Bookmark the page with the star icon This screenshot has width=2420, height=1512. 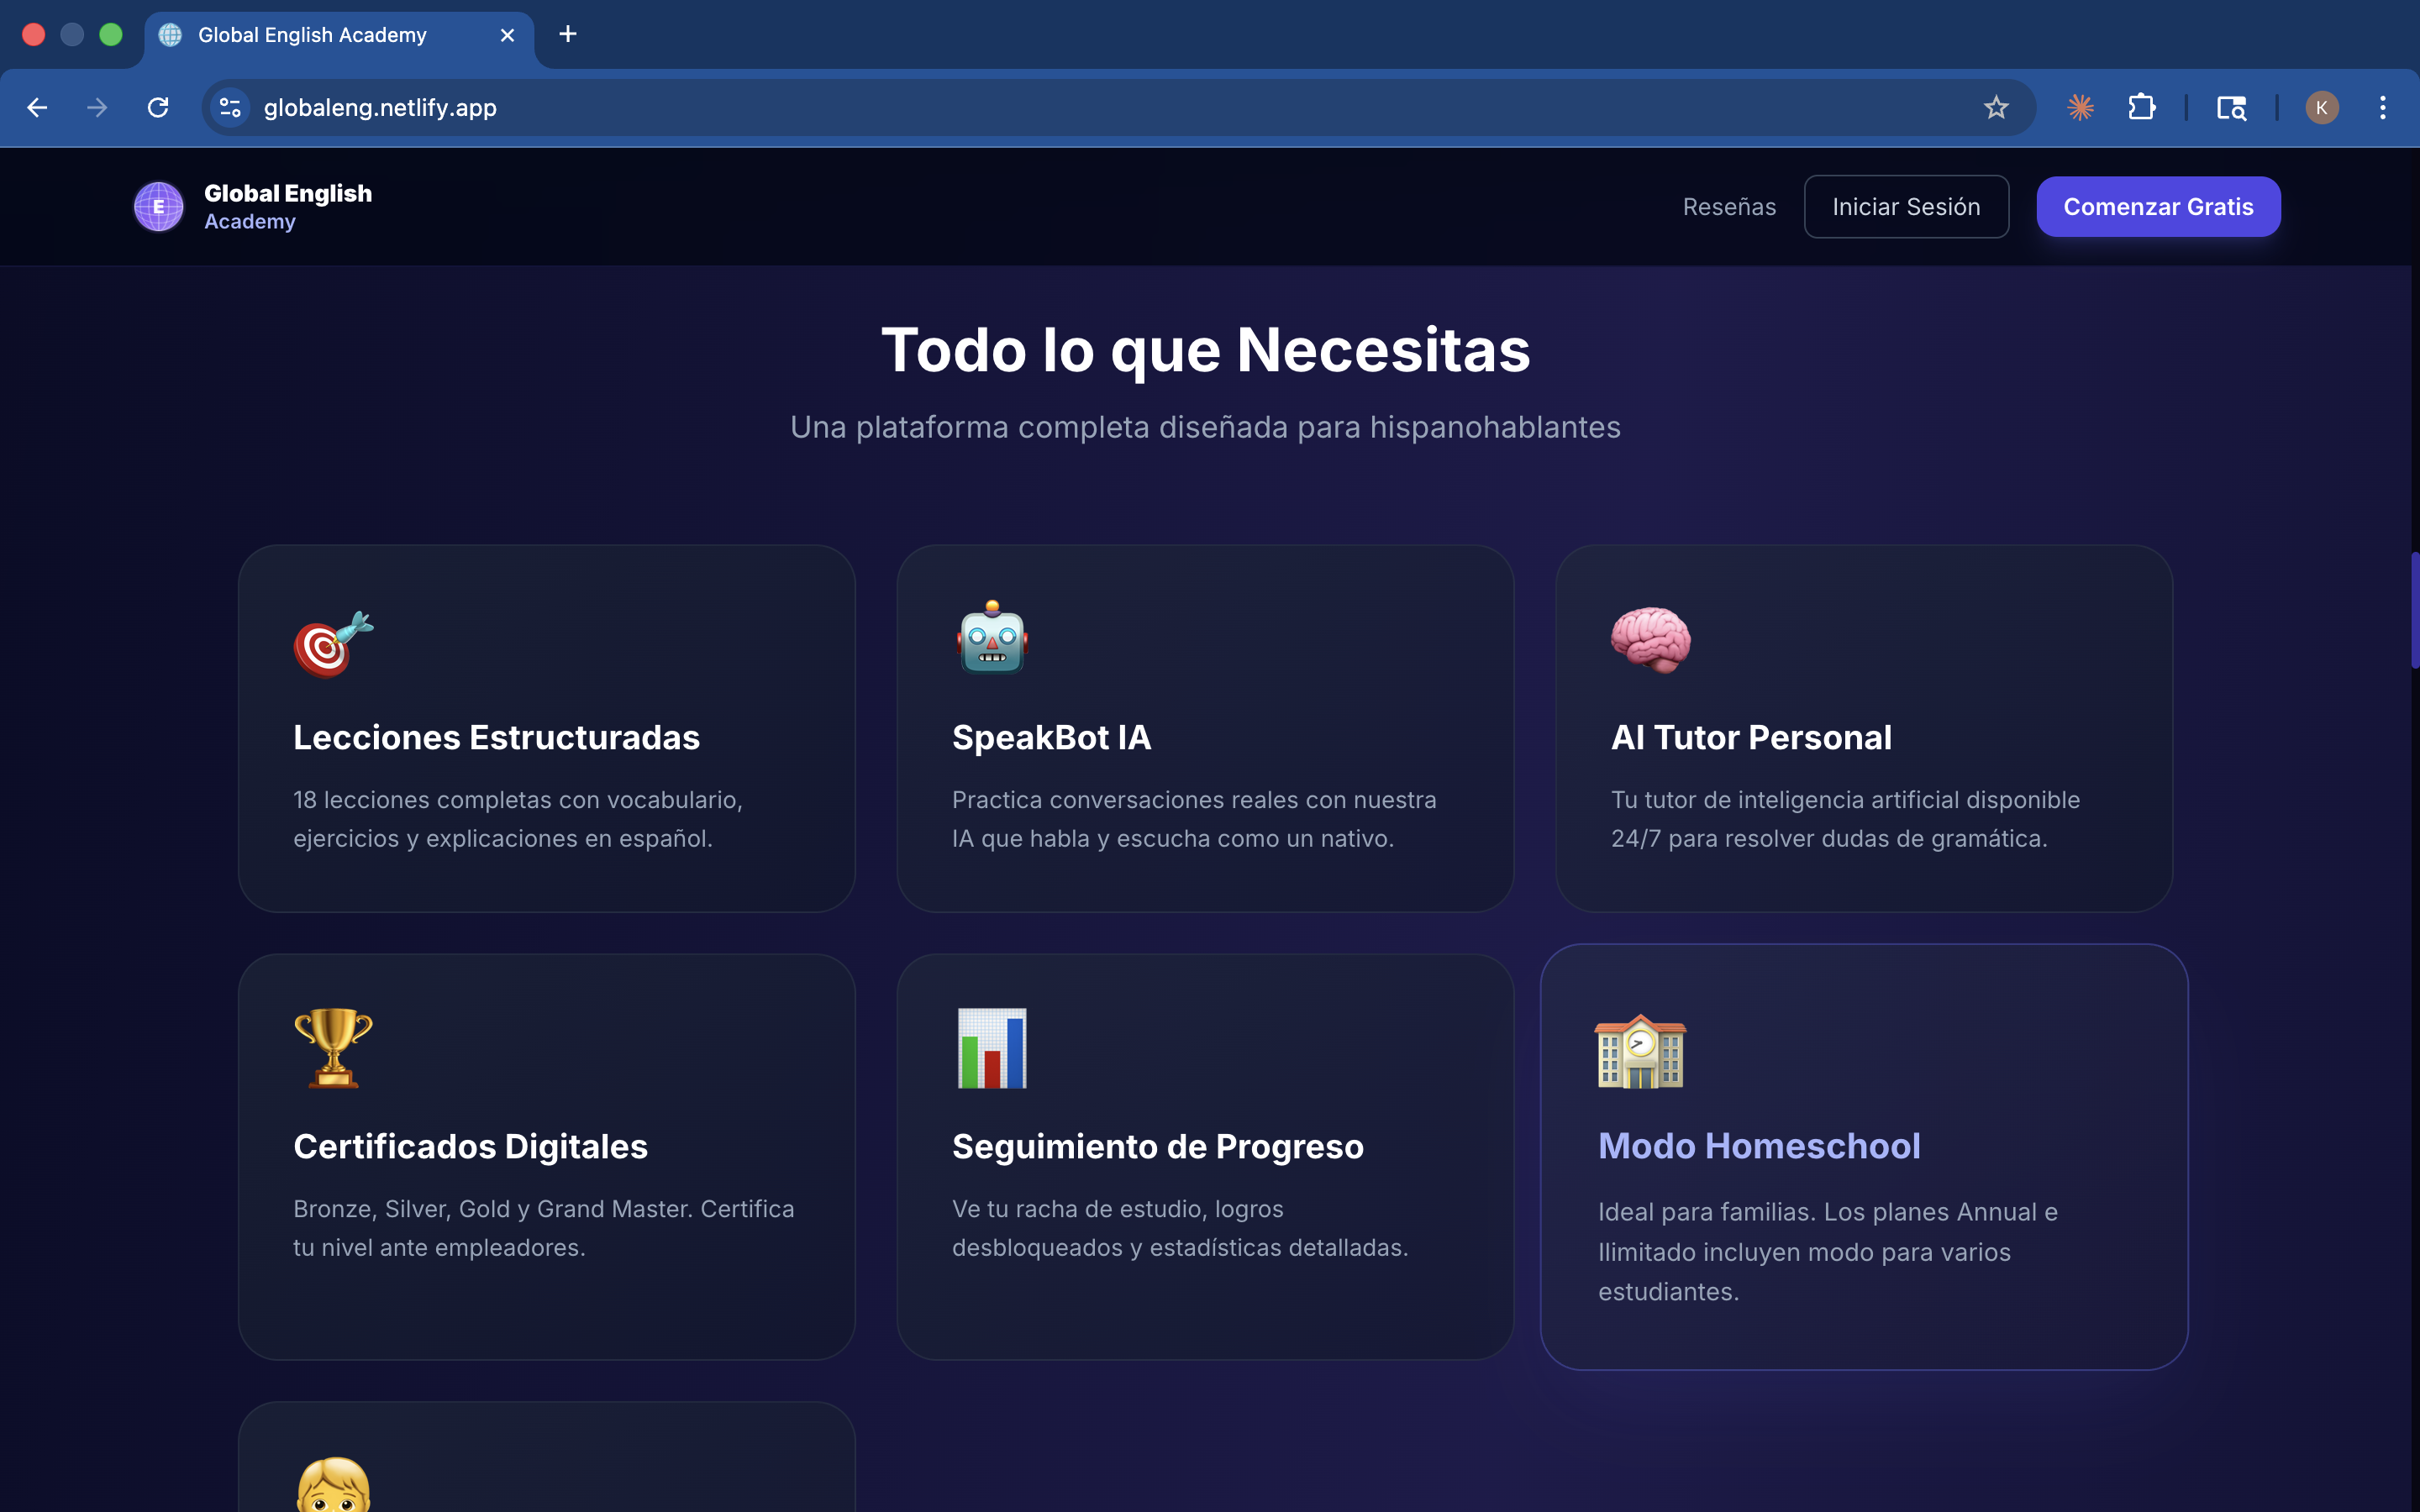pyautogui.click(x=1996, y=107)
